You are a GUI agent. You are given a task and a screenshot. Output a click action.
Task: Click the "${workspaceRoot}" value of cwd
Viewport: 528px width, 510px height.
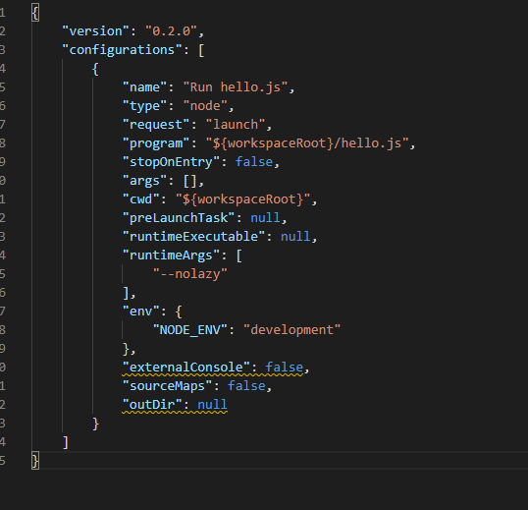pyautogui.click(x=242, y=199)
